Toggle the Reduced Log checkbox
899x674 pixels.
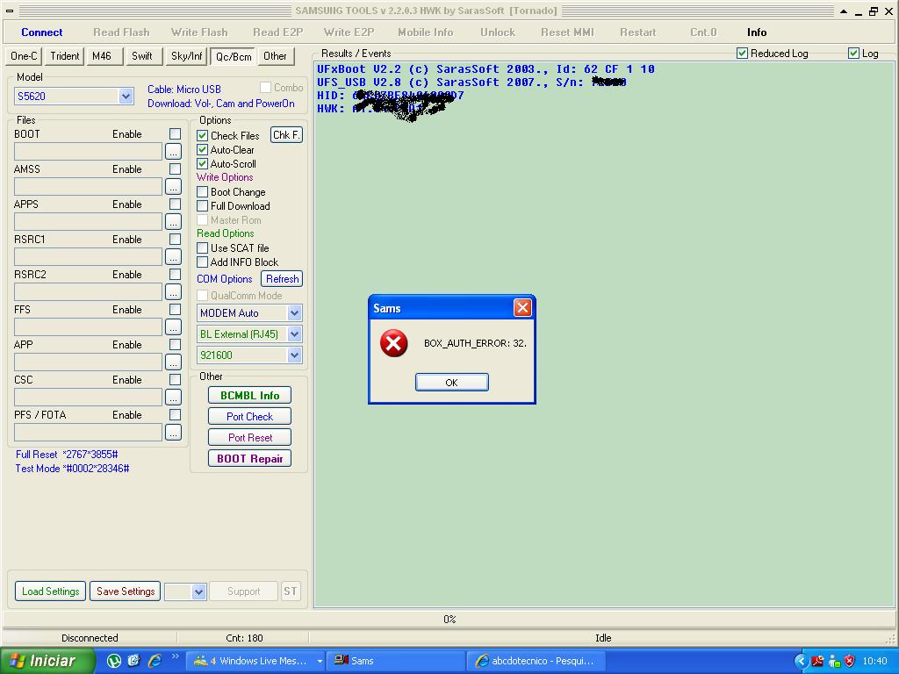coord(742,54)
